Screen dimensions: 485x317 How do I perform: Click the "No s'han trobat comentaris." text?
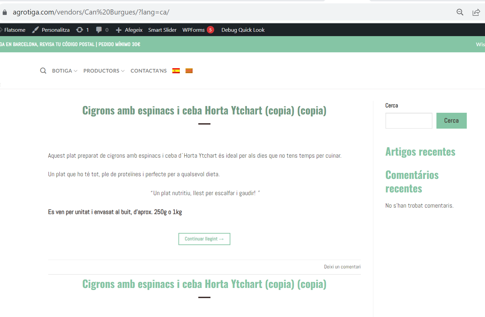pyautogui.click(x=420, y=206)
